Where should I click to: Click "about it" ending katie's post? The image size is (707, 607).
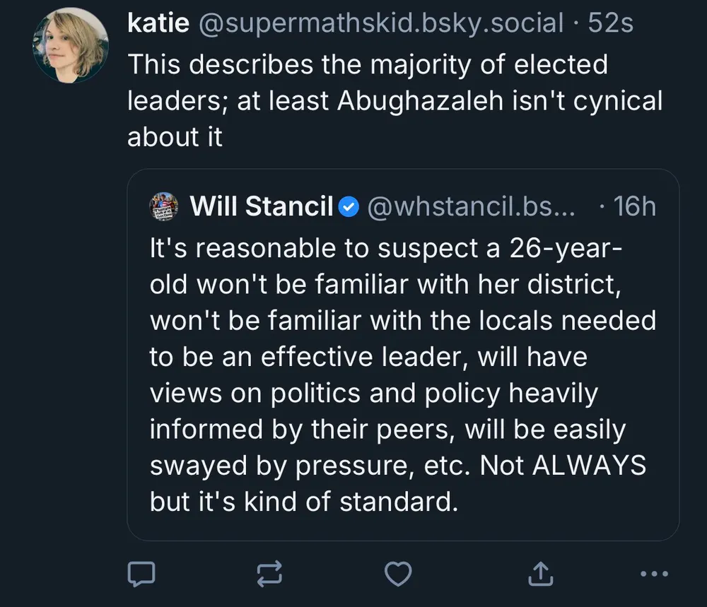tap(175, 137)
